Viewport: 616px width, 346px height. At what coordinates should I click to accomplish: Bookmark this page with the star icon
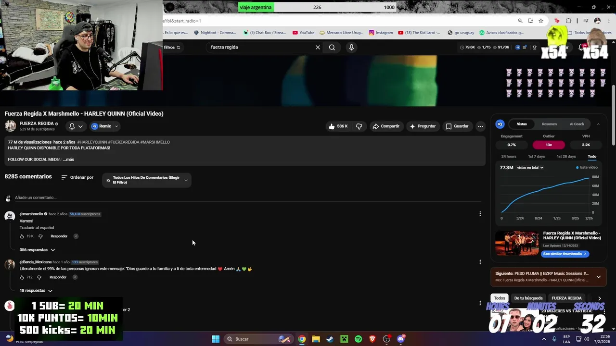click(541, 21)
